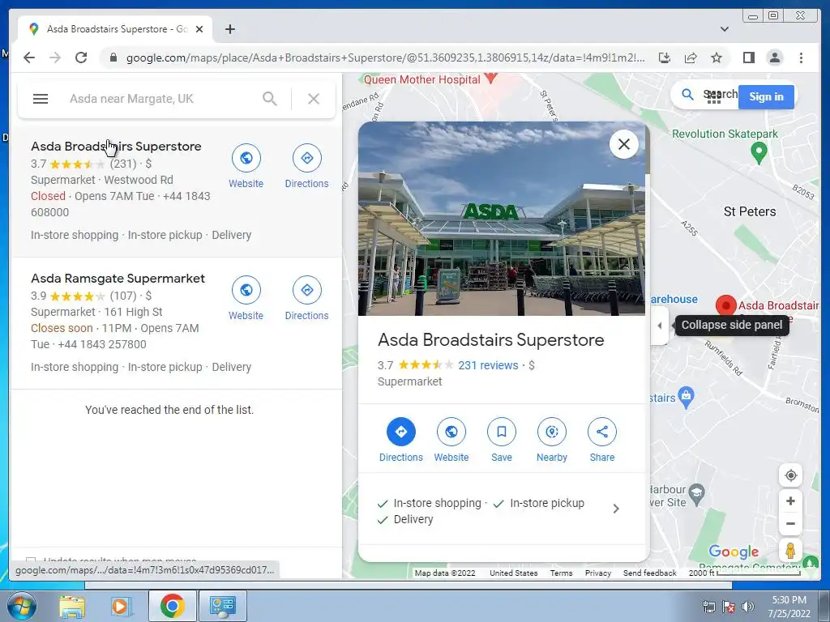This screenshot has width=830, height=622.
Task: Open File Explorer from taskbar
Action: [72, 606]
